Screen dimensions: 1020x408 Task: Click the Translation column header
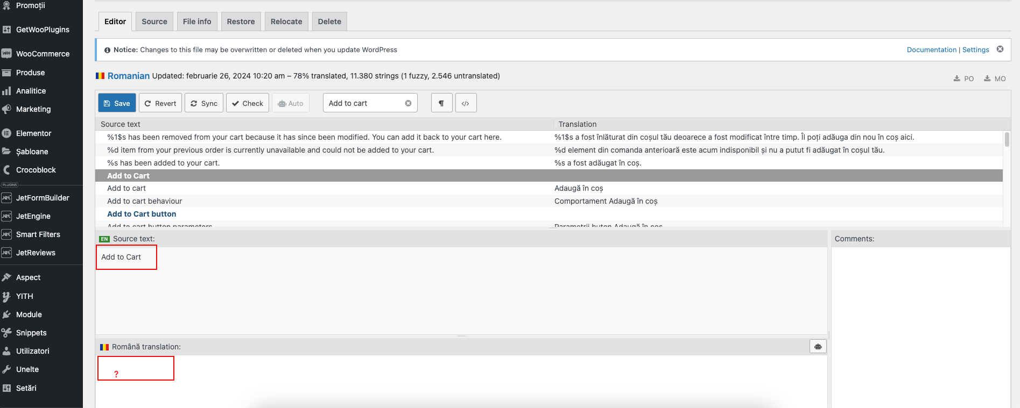[578, 124]
